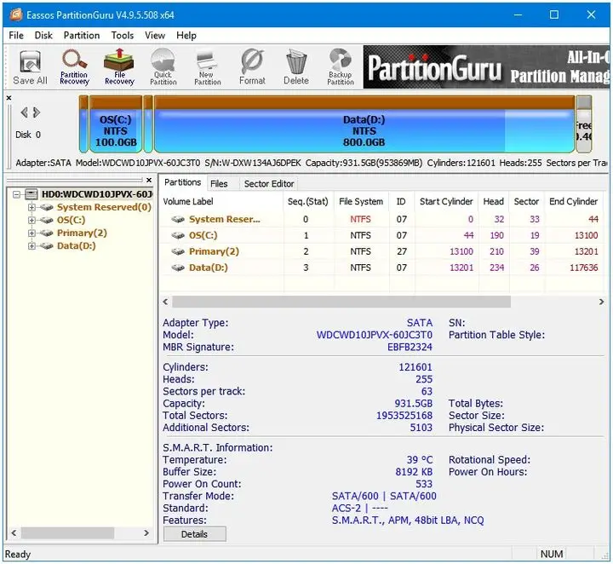Click the PartitionGuru banner
Viewport: 613px width, 564px height.
486,67
